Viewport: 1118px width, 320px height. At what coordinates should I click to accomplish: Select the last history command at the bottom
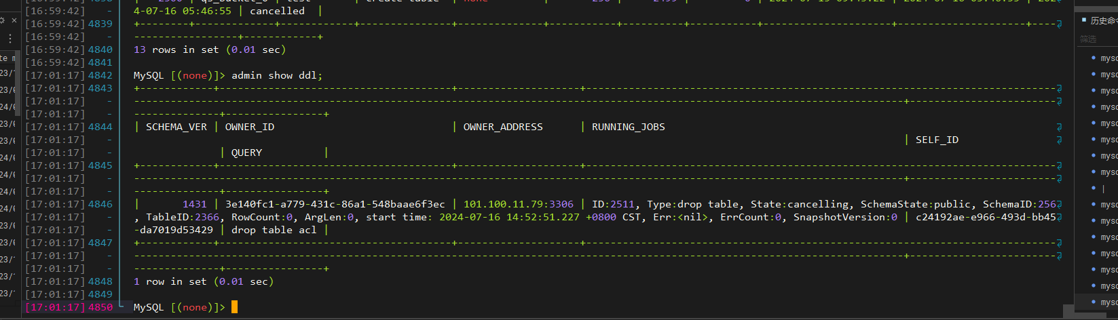(x=1108, y=302)
